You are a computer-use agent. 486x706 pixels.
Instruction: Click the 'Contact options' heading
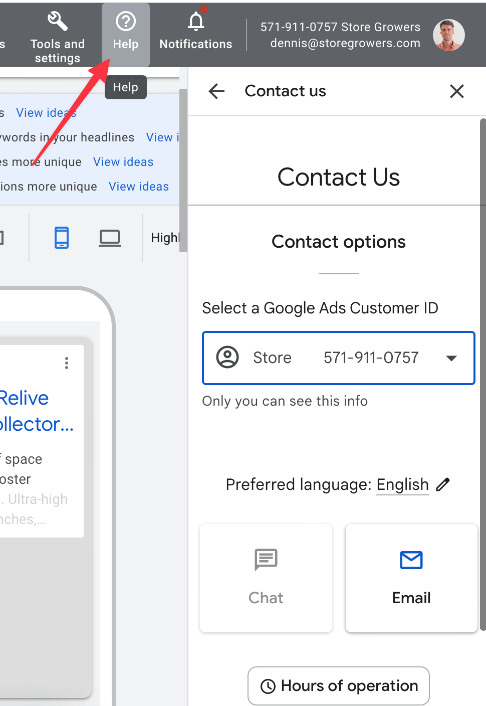(x=339, y=242)
